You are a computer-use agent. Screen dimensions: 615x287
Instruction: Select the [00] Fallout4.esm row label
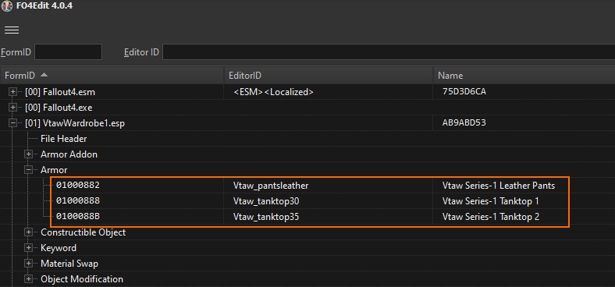(x=60, y=92)
